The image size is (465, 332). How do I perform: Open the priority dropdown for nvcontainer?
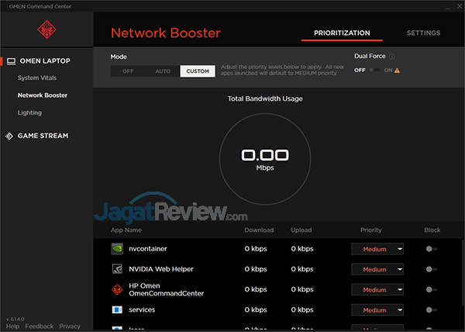[377, 249]
